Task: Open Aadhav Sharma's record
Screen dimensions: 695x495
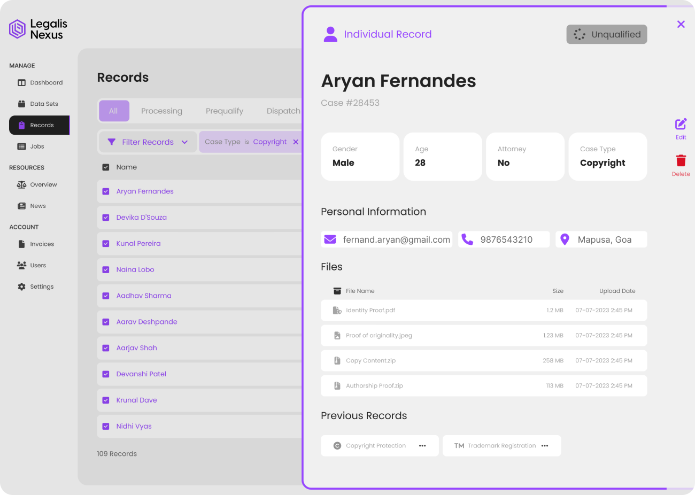Action: point(144,296)
